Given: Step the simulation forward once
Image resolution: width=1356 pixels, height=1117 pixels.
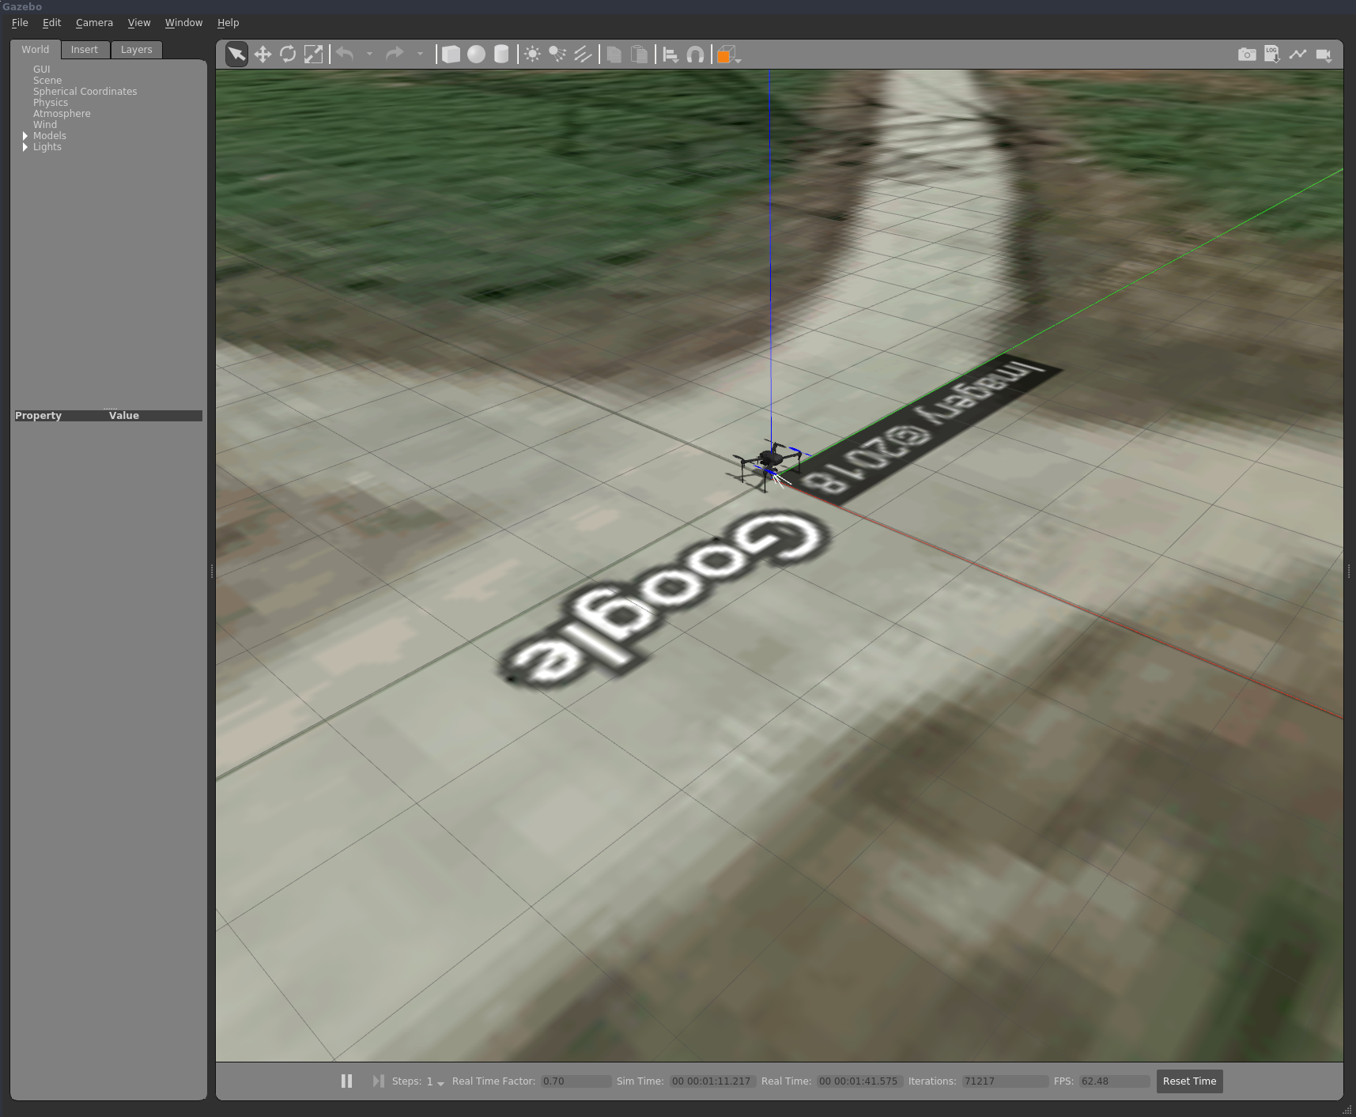Looking at the screenshot, I should click(378, 1081).
